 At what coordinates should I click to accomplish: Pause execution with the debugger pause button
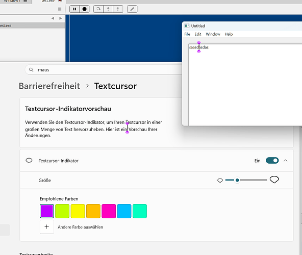tap(74, 9)
